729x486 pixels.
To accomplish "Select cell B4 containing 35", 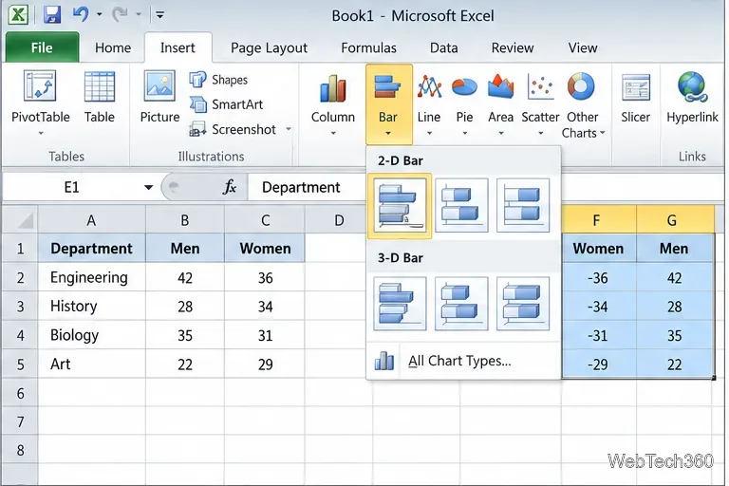I will point(185,335).
